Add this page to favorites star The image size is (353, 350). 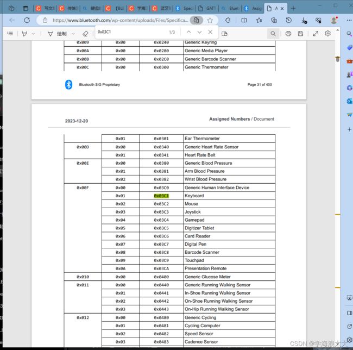(210, 20)
